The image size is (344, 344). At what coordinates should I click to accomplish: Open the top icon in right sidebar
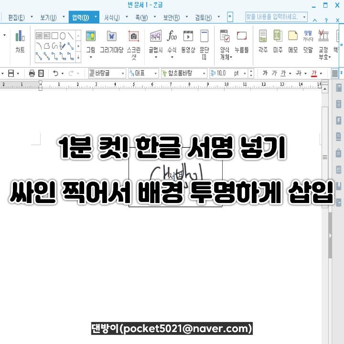pos(339,88)
